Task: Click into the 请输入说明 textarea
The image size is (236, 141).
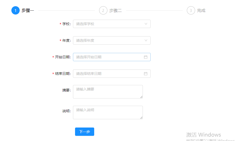Action: click(108, 112)
